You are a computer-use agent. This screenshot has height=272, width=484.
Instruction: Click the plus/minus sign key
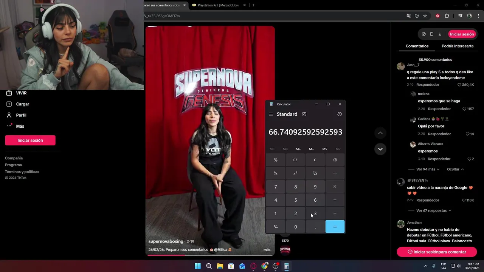(276, 227)
